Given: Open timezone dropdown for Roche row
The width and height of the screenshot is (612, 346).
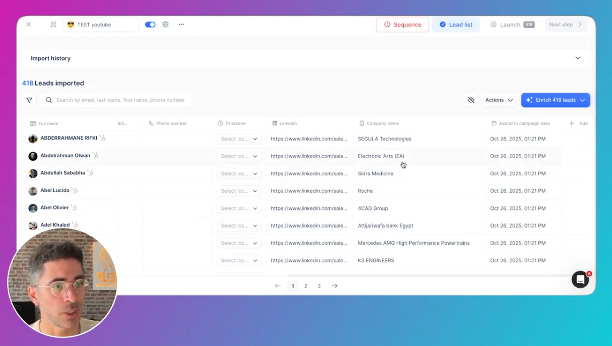Looking at the screenshot, I should click(239, 191).
